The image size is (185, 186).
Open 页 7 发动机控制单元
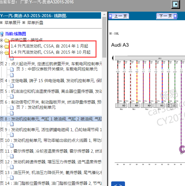[36, 107]
